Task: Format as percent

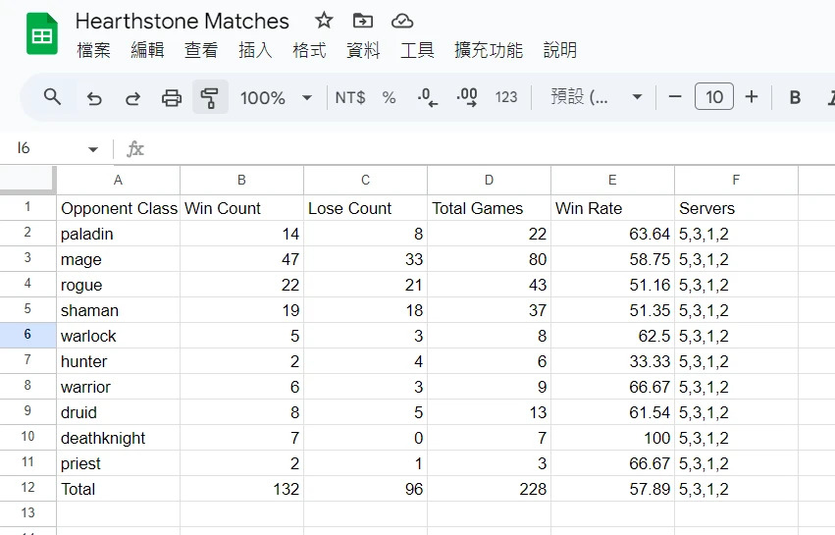Action: tap(389, 97)
